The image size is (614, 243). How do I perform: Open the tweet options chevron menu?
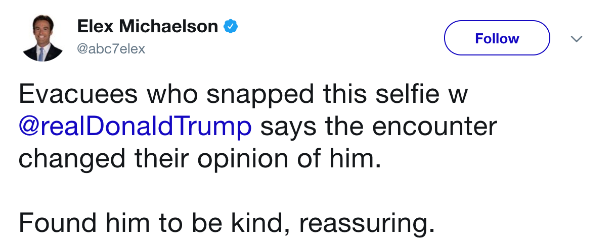(576, 38)
